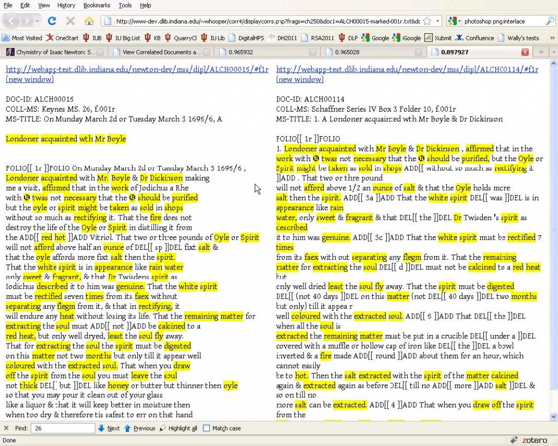Screen dimensions: 558x446
Task: Open the Xubmit bookmark
Action: [438, 38]
